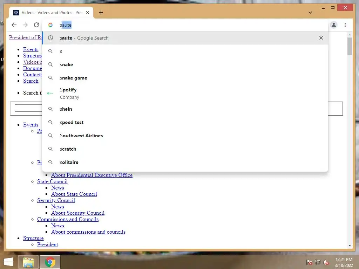This screenshot has width=359, height=269.
Task: Open the tab search dropdown chevron
Action: 310,13
